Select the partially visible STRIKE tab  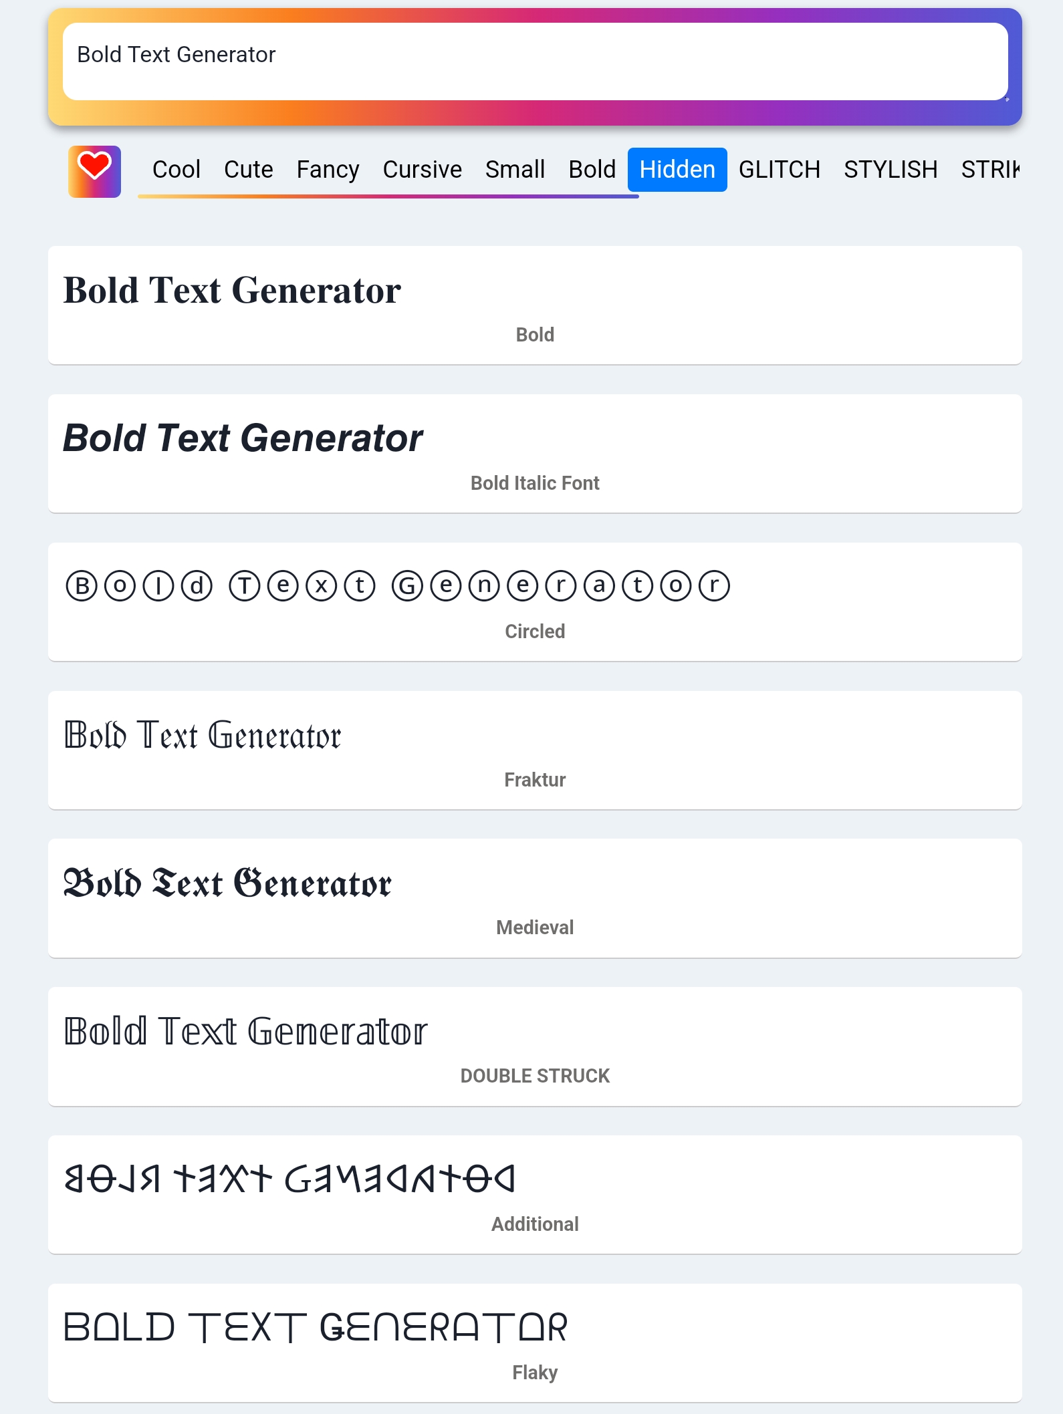[990, 170]
